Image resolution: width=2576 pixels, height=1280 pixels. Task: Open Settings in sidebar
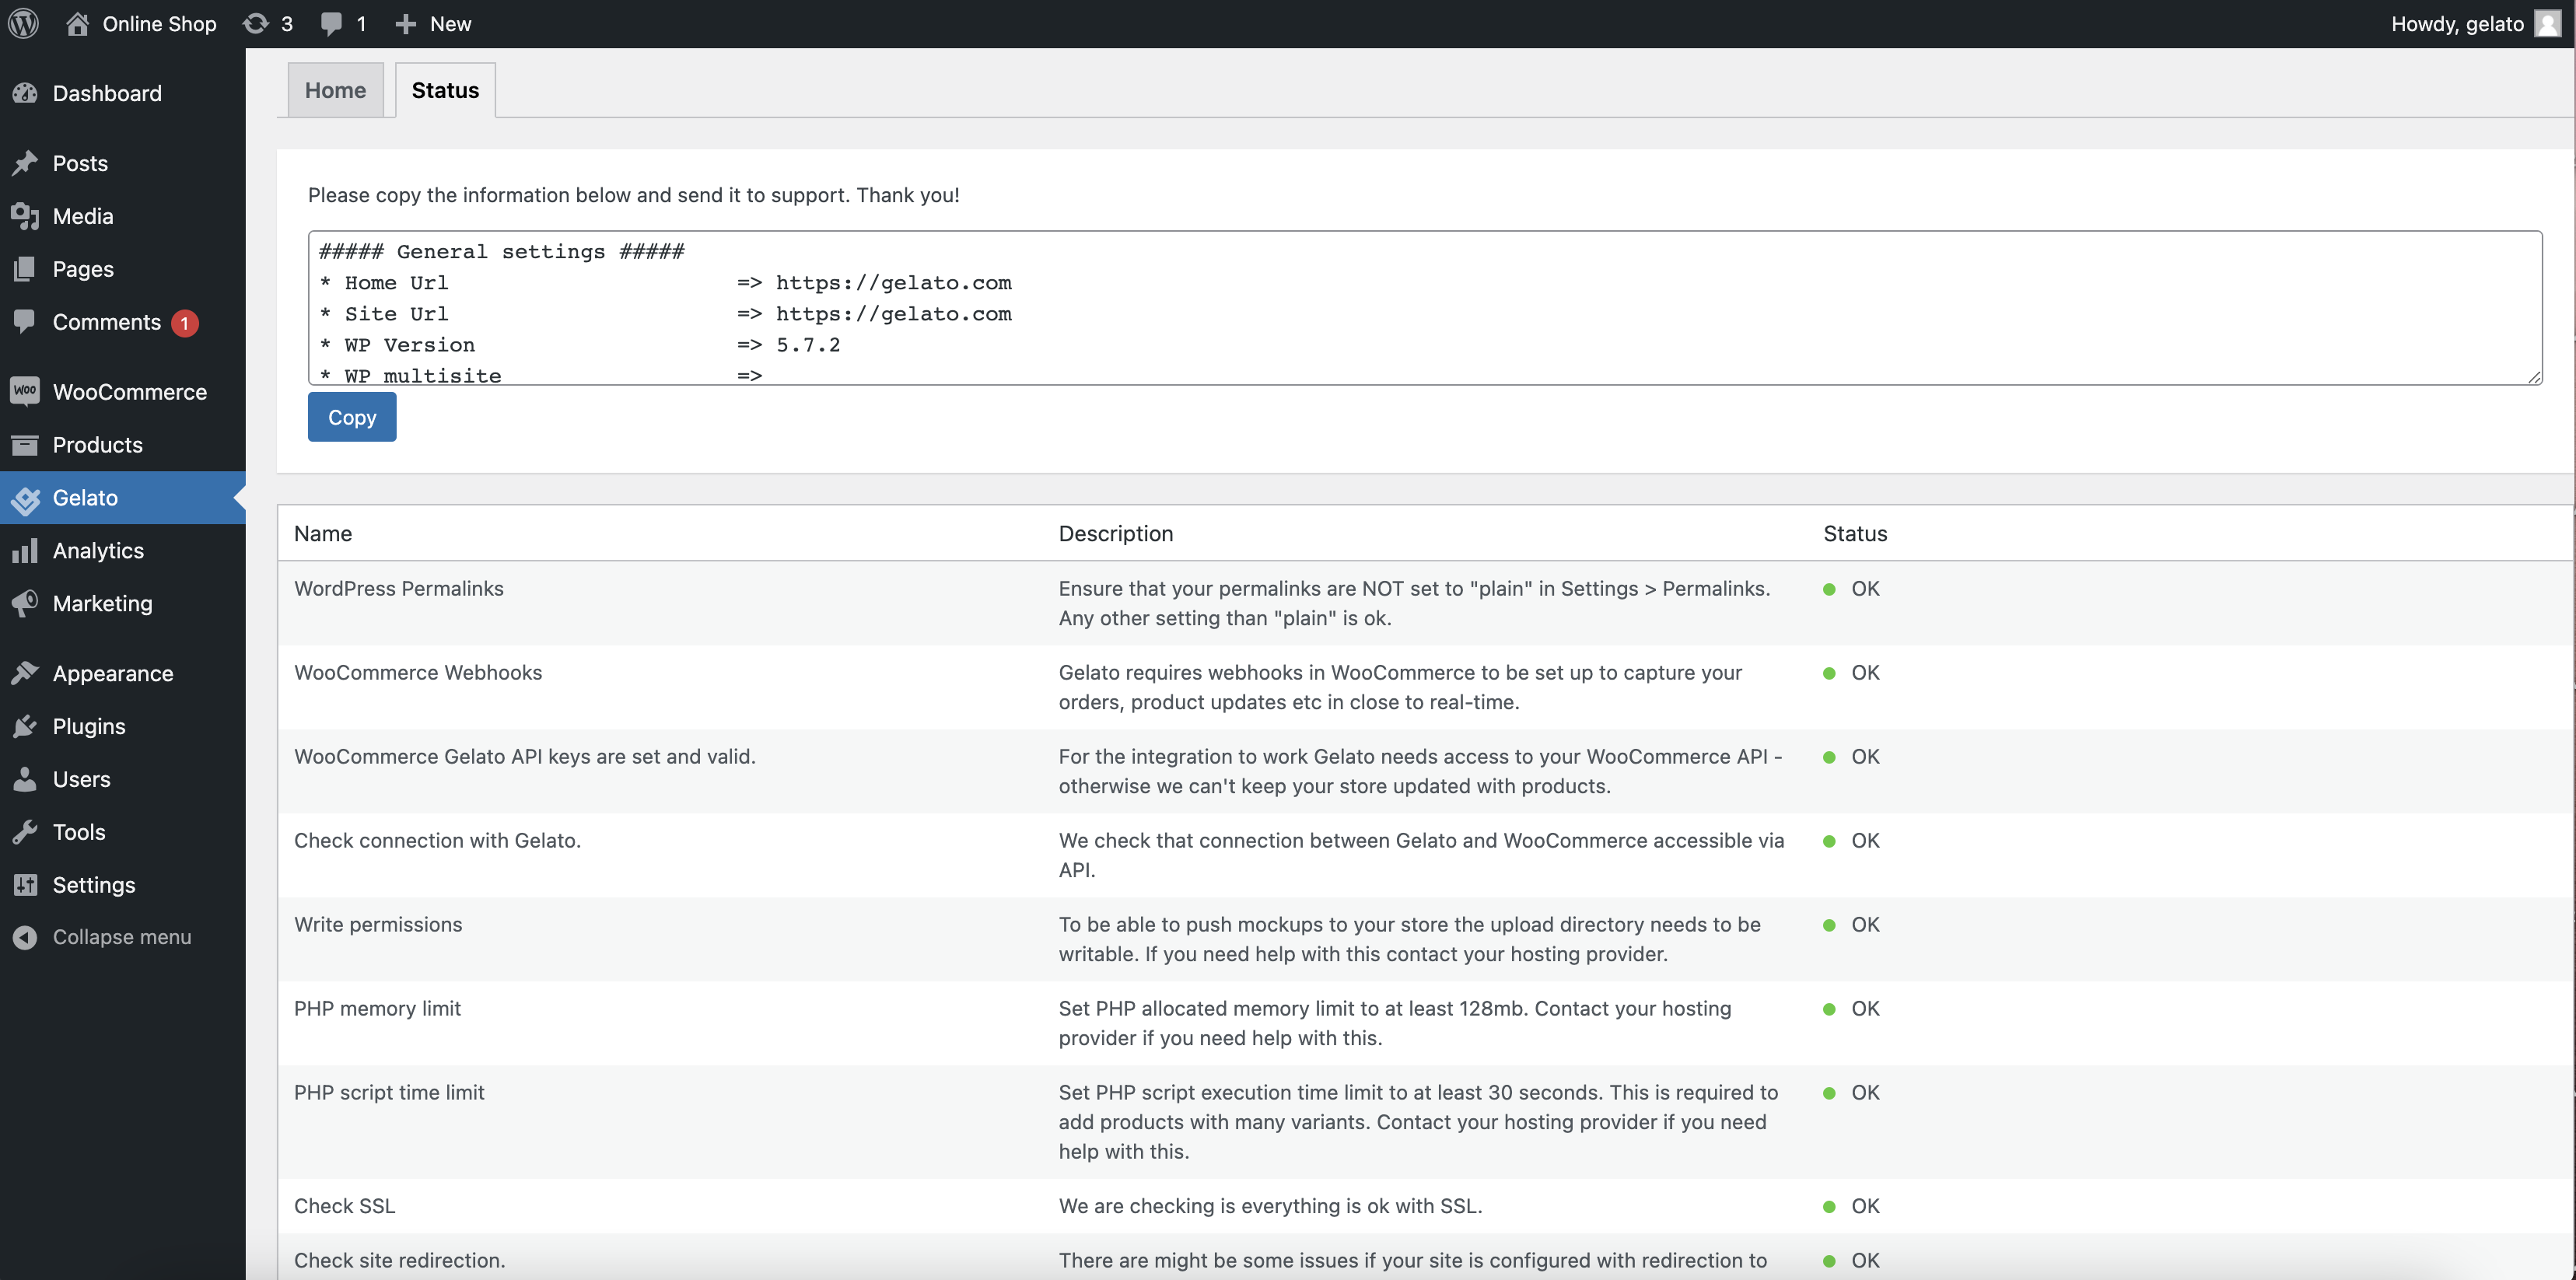click(x=94, y=886)
